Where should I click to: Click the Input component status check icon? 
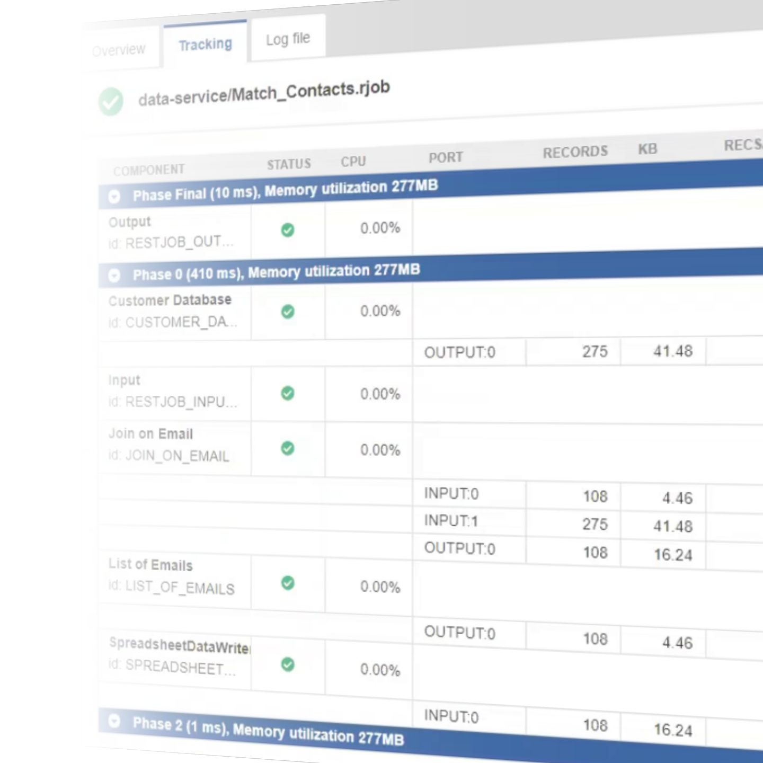[x=288, y=393]
